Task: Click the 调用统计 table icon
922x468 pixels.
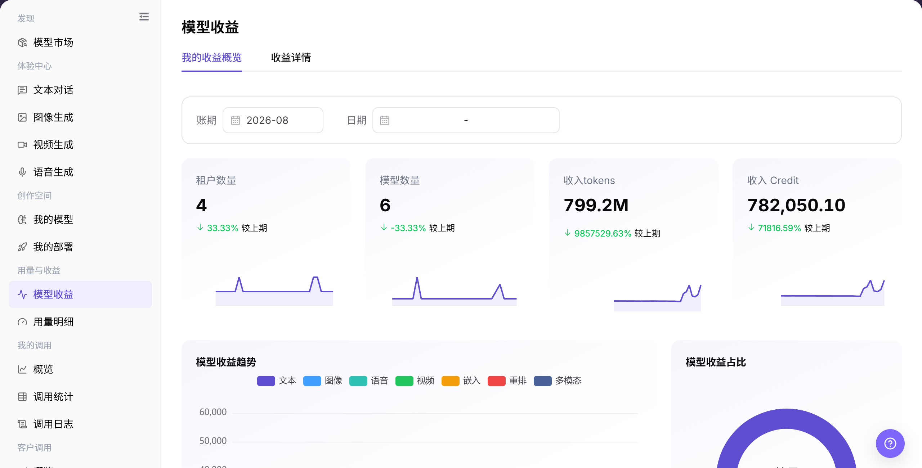Action: point(22,397)
